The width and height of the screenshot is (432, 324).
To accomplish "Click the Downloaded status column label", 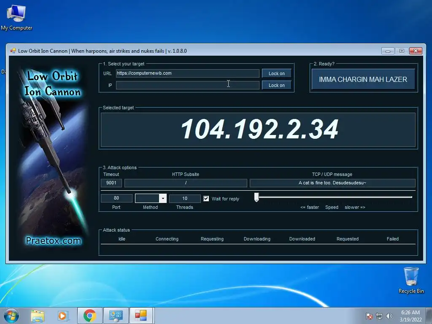I will point(302,239).
